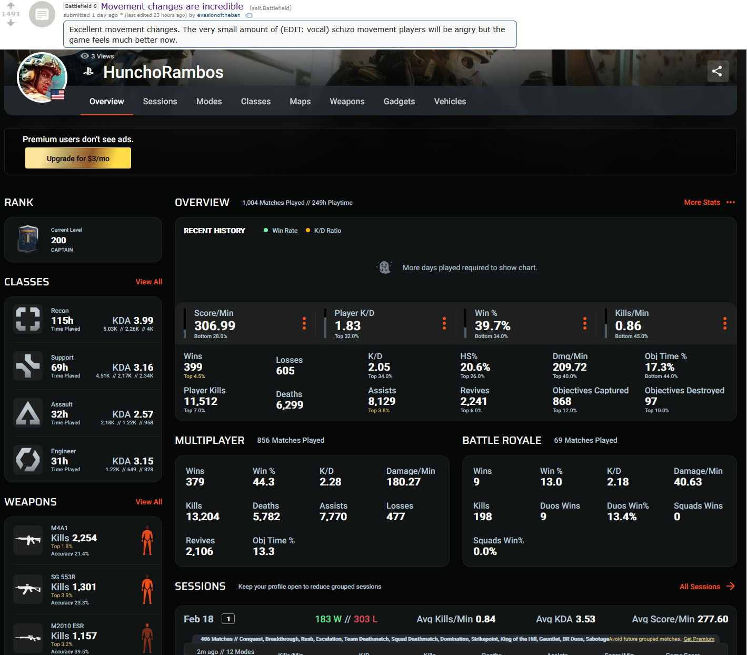Click the Win % percentile bar

[x=465, y=323]
